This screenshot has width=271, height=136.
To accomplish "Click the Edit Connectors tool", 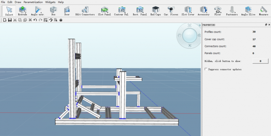I will 85,11.
